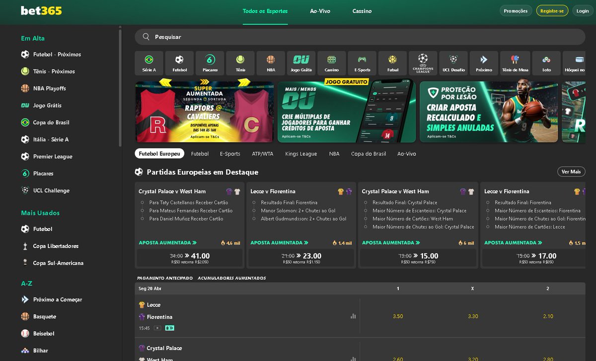Switch to Cassino top tab
Viewport: 596px width, 361px height.
click(362, 11)
